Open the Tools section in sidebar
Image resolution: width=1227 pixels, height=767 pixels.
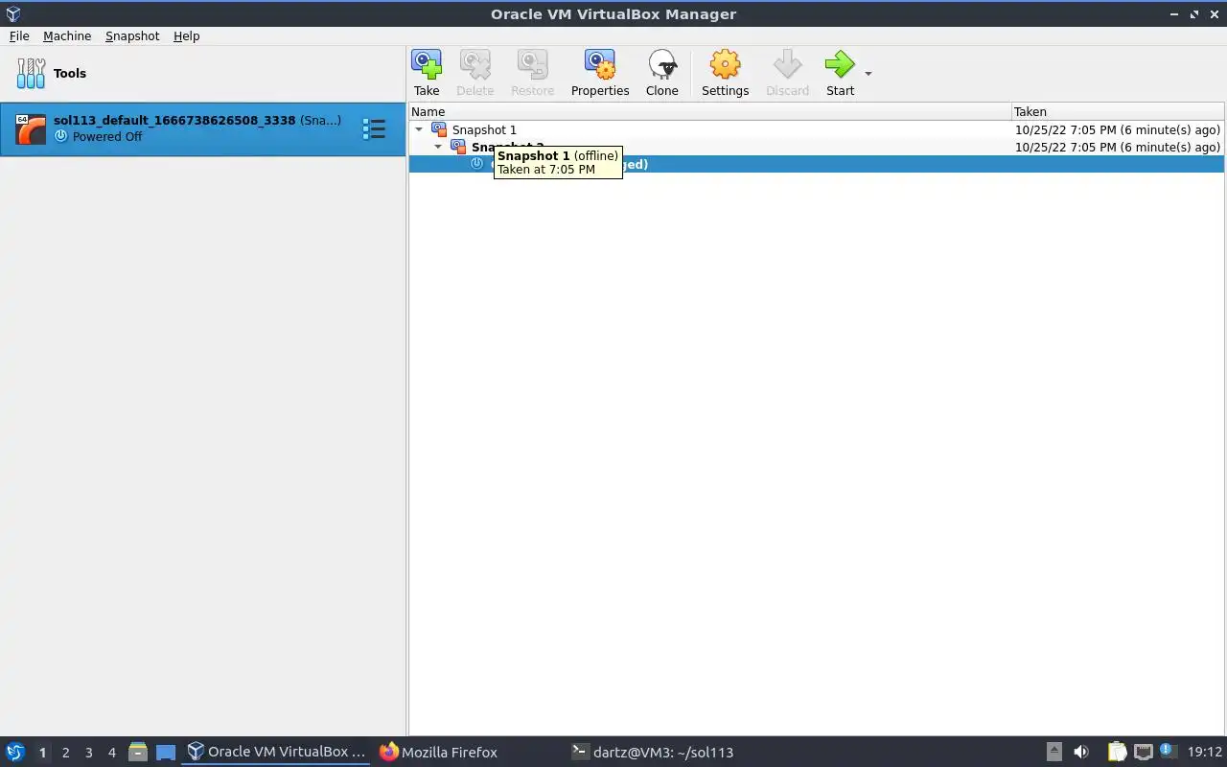tap(202, 73)
